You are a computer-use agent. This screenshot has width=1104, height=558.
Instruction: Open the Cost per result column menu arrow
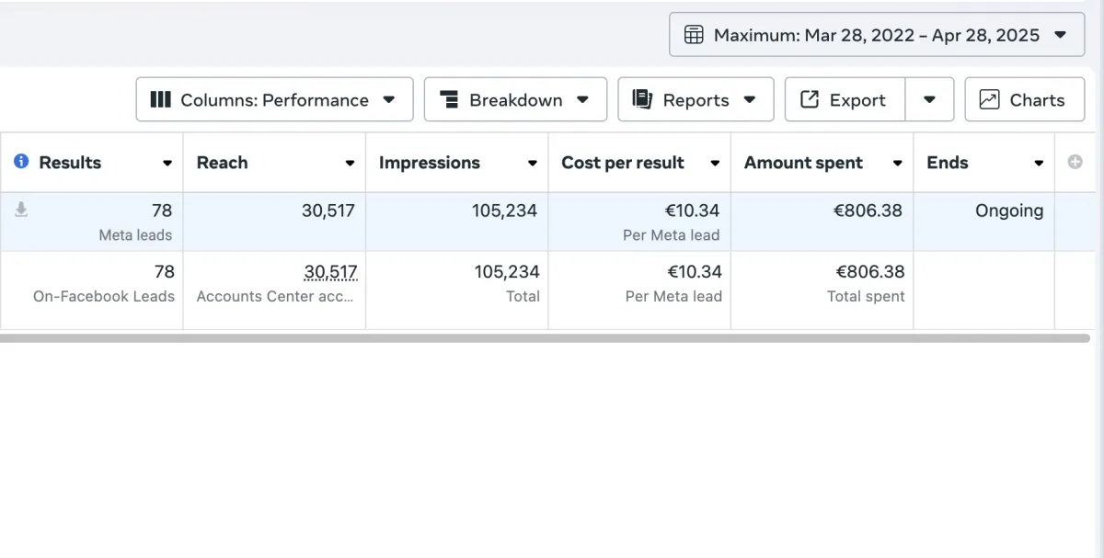pos(715,164)
